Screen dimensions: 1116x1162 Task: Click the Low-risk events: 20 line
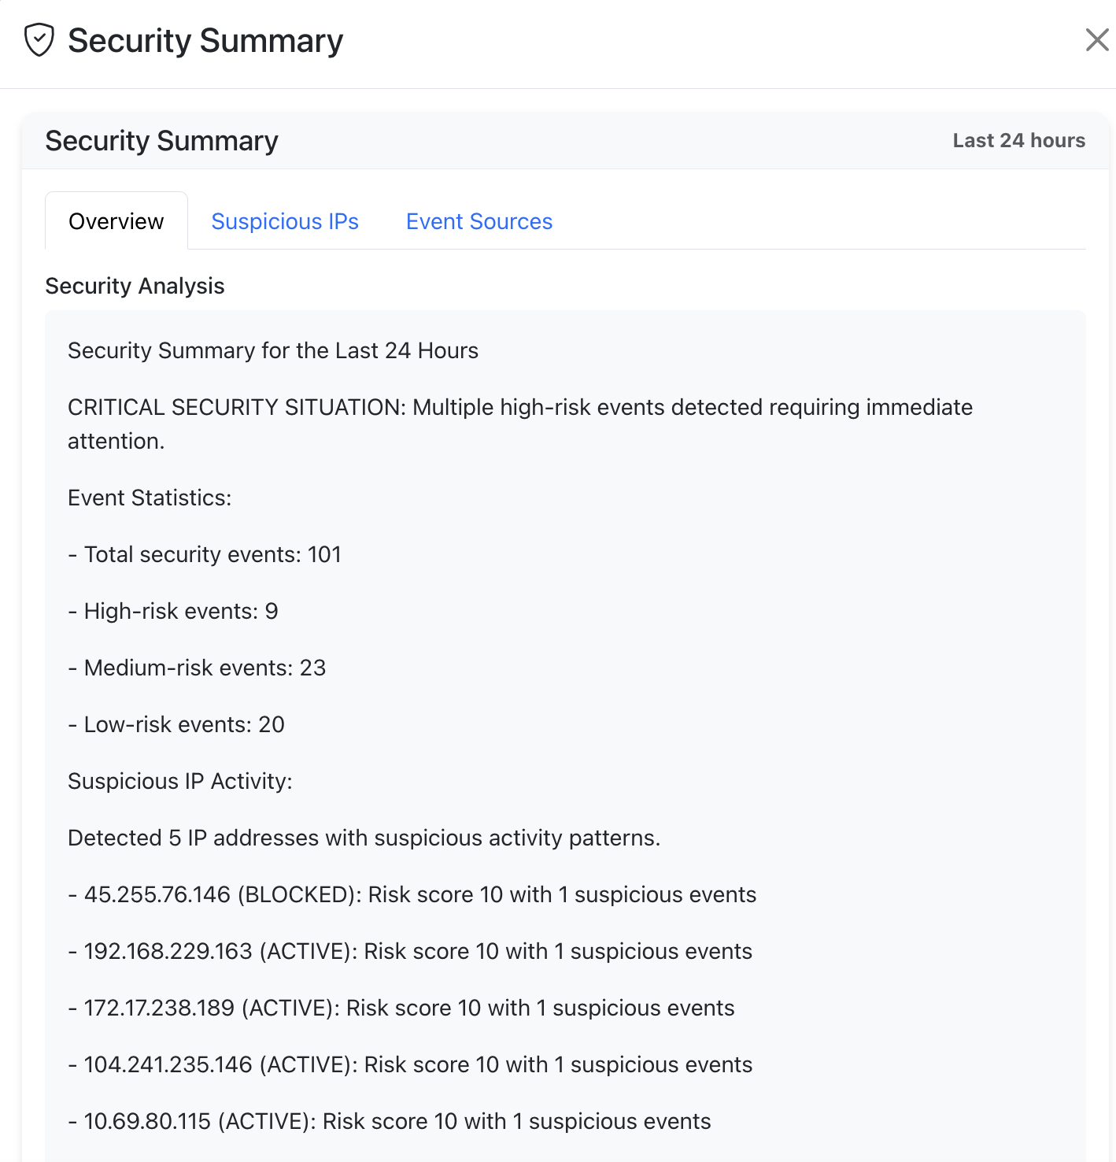tap(176, 724)
